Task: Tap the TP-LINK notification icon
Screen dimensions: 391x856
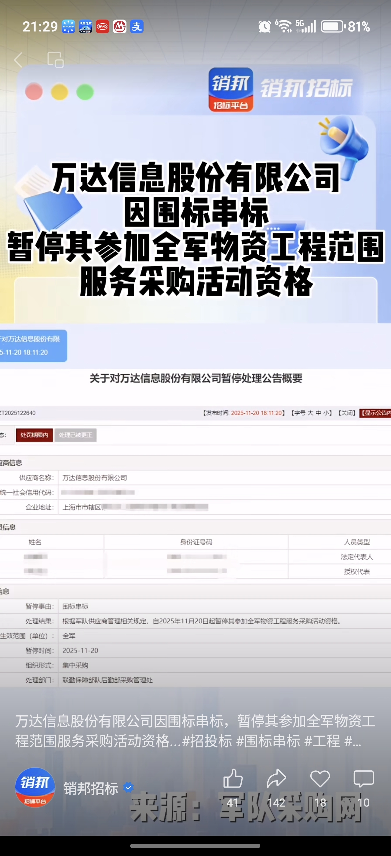Action: click(68, 27)
